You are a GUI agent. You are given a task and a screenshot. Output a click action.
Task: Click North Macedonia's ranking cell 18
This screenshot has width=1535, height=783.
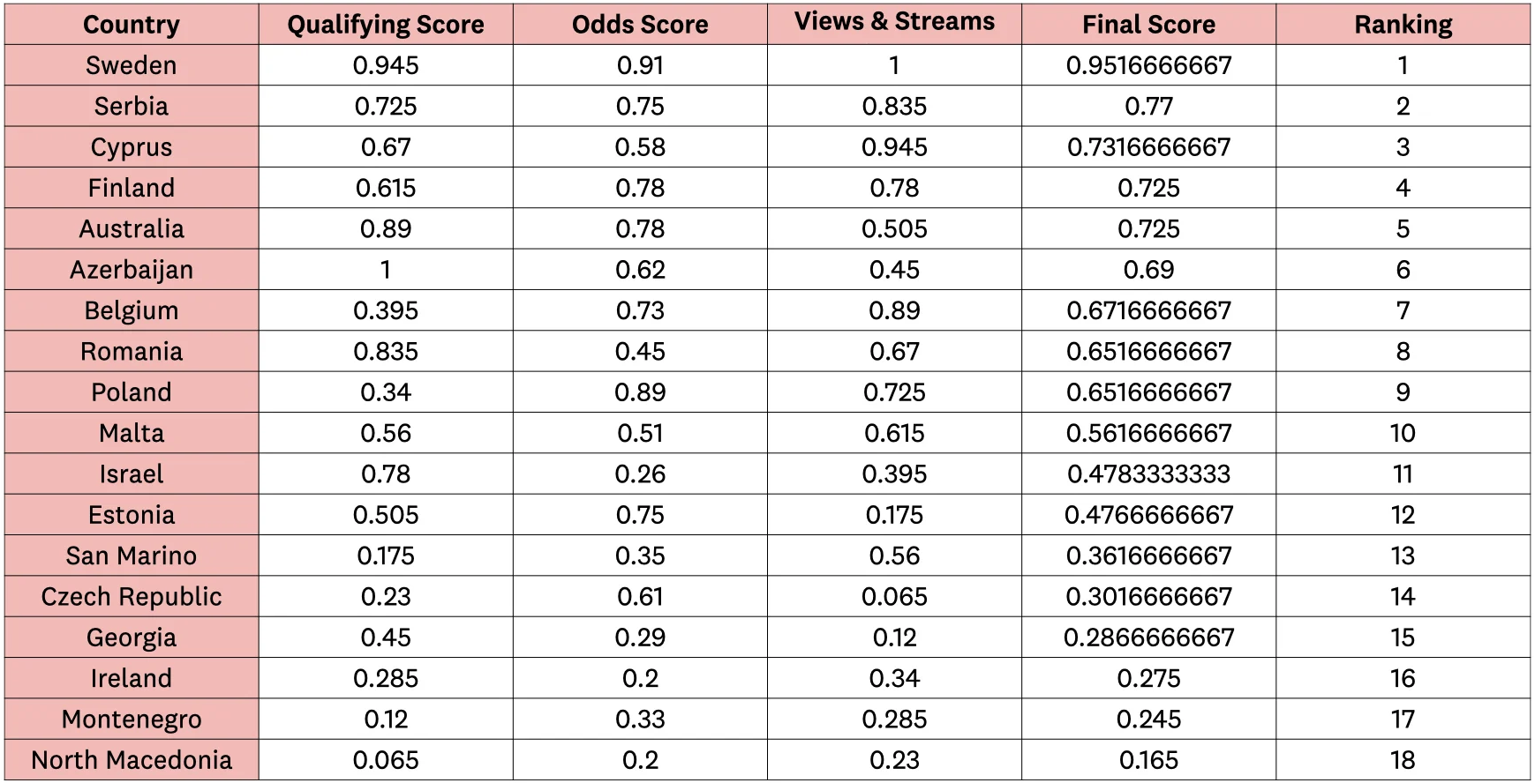(1403, 760)
